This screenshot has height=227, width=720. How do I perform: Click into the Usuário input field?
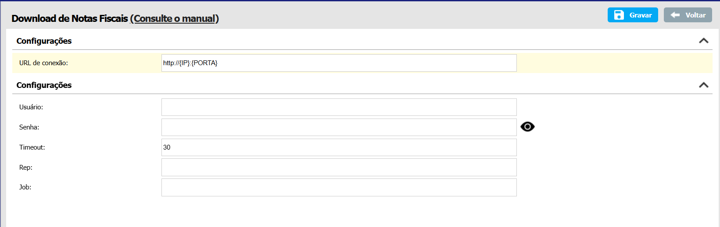[x=339, y=107]
